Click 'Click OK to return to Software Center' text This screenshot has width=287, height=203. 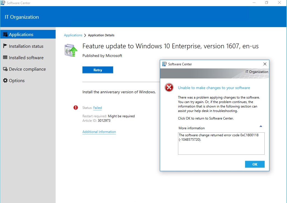coord(206,118)
